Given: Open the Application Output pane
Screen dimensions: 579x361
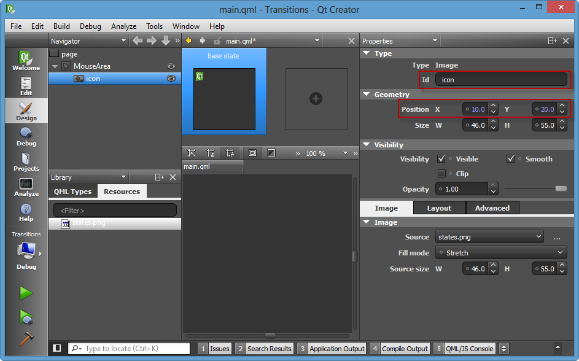Looking at the screenshot, I should (x=332, y=349).
